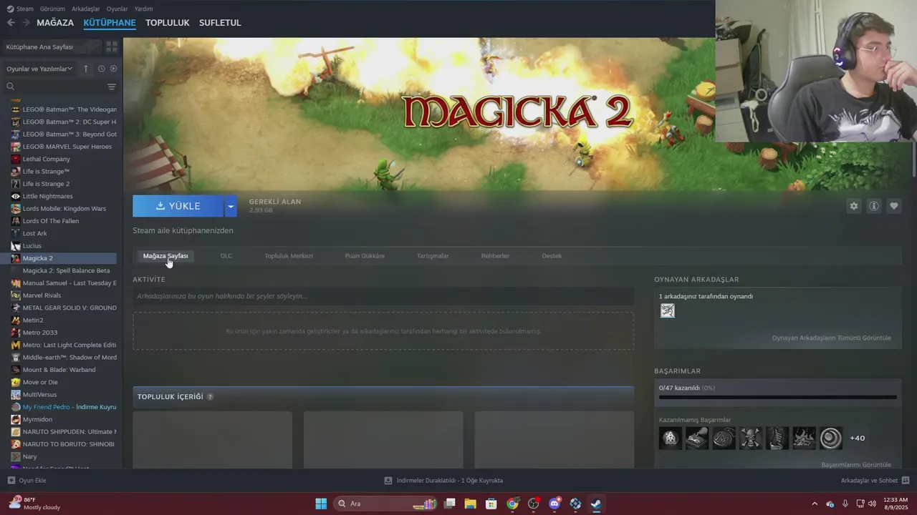This screenshot has width=917, height=515.
Task: Toggle the library grid view icon
Action: pyautogui.click(x=112, y=46)
